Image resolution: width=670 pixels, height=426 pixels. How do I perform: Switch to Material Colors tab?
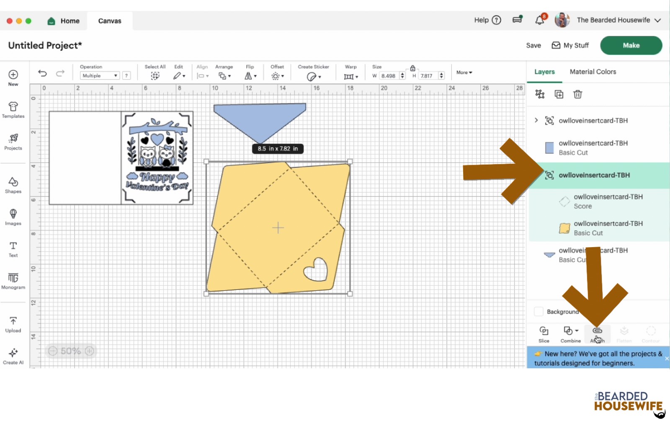point(593,72)
